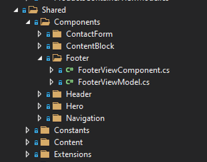The image size is (207, 162).
Task: Click the source control lock icon beside Header
Action: point(48,94)
